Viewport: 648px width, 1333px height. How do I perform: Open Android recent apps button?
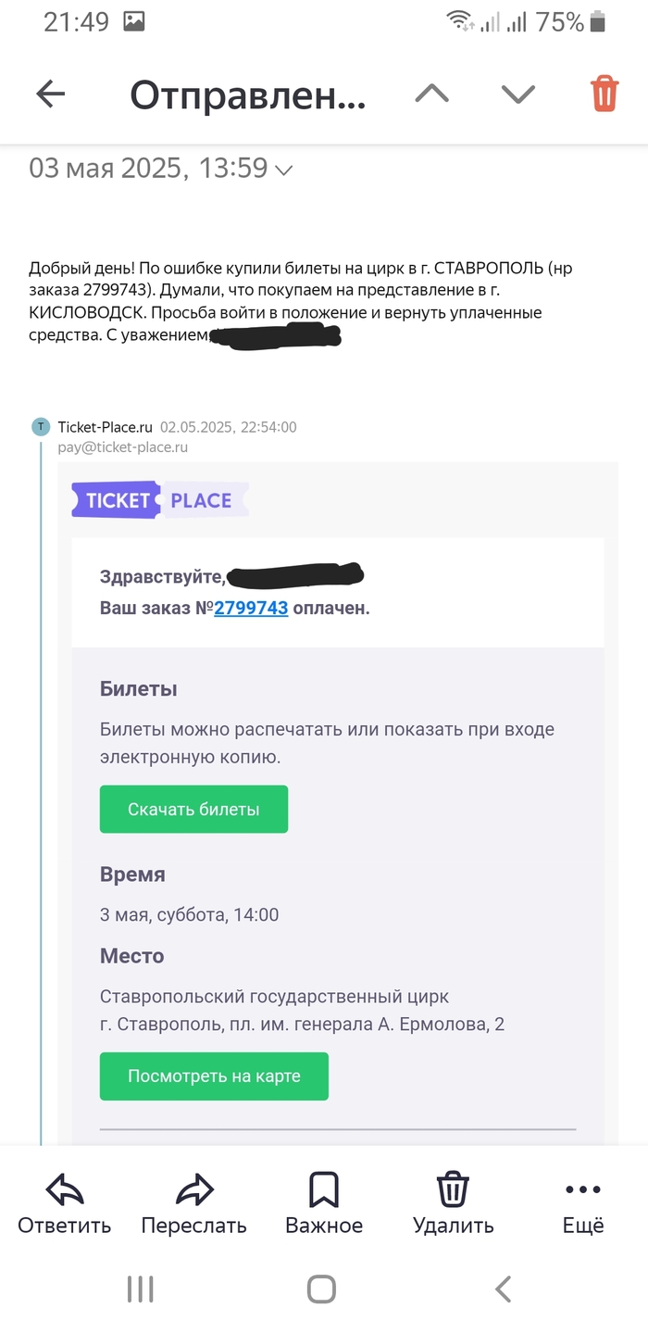140,1289
